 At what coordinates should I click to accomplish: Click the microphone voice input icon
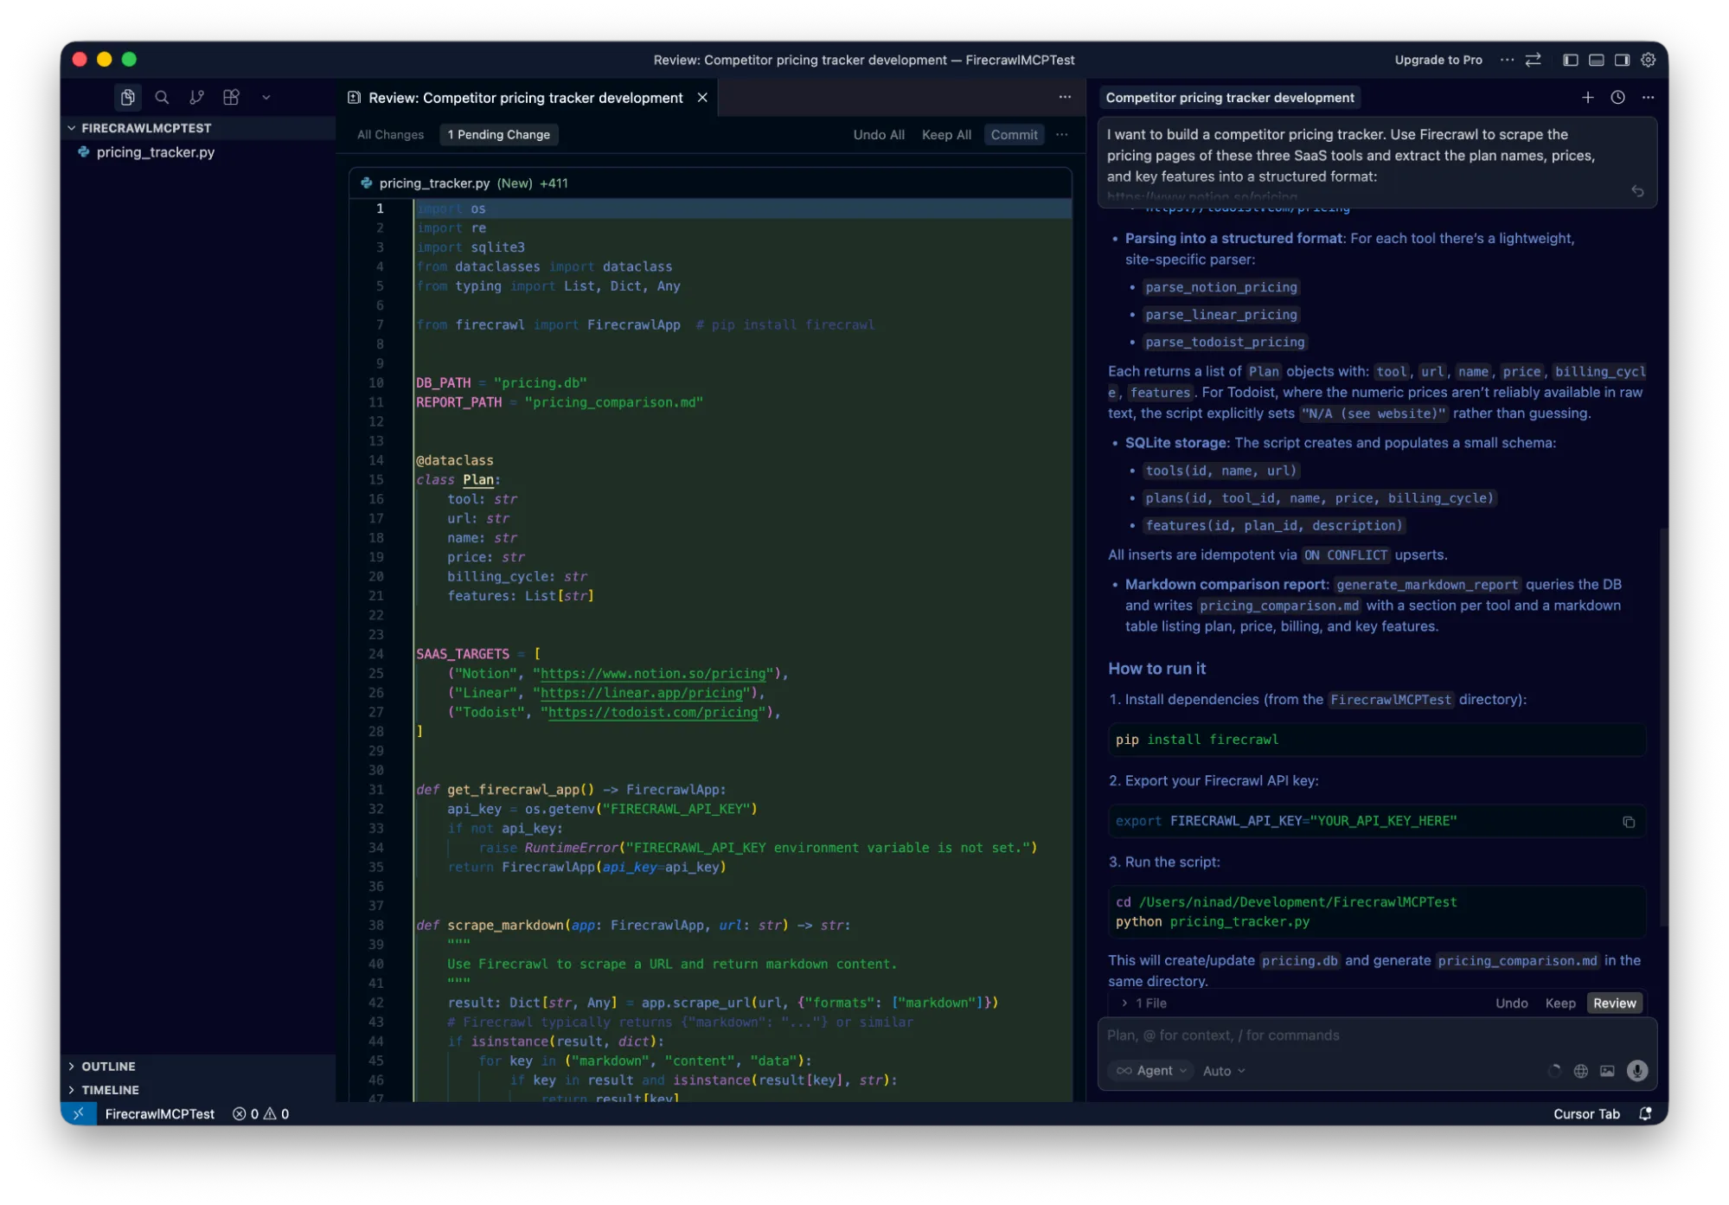(1636, 1071)
